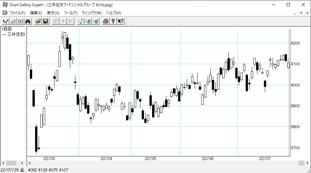
Task: Open the ファイル(F) menu
Action: point(17,13)
